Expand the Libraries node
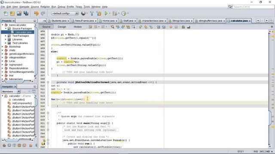 click(6, 39)
